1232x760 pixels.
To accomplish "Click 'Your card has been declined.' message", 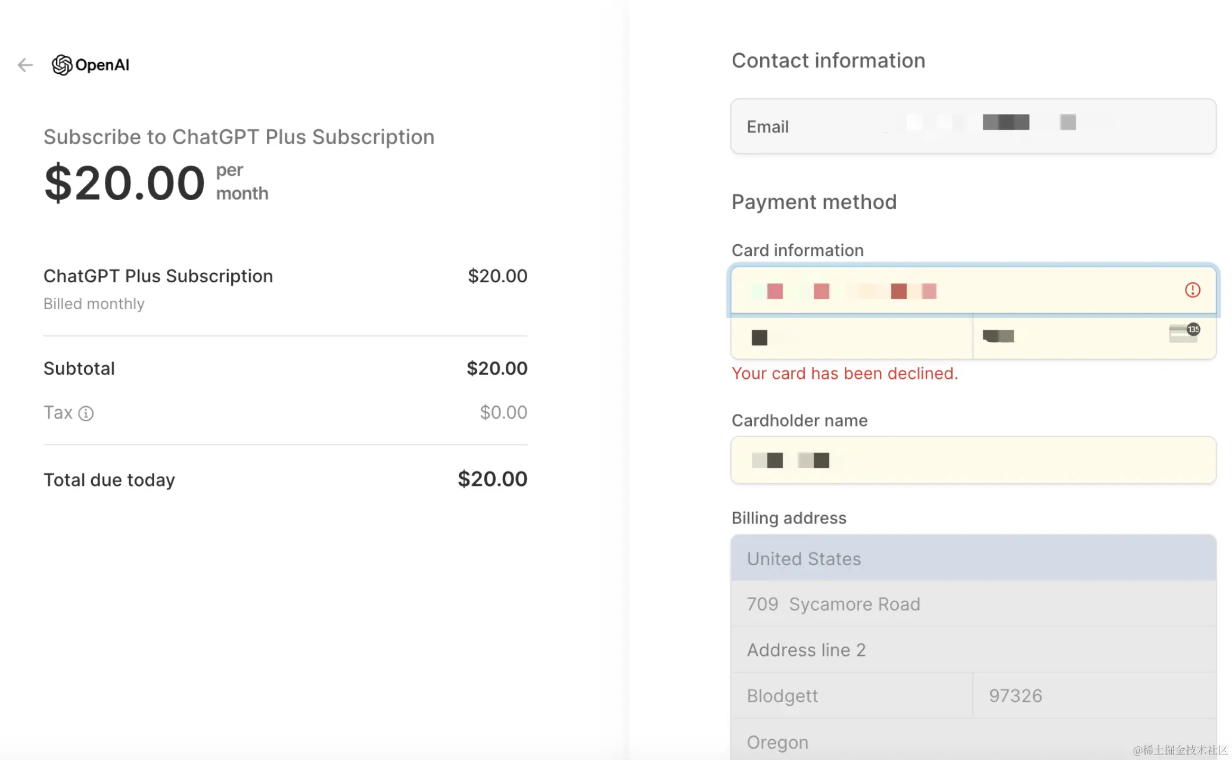I will tap(845, 373).
